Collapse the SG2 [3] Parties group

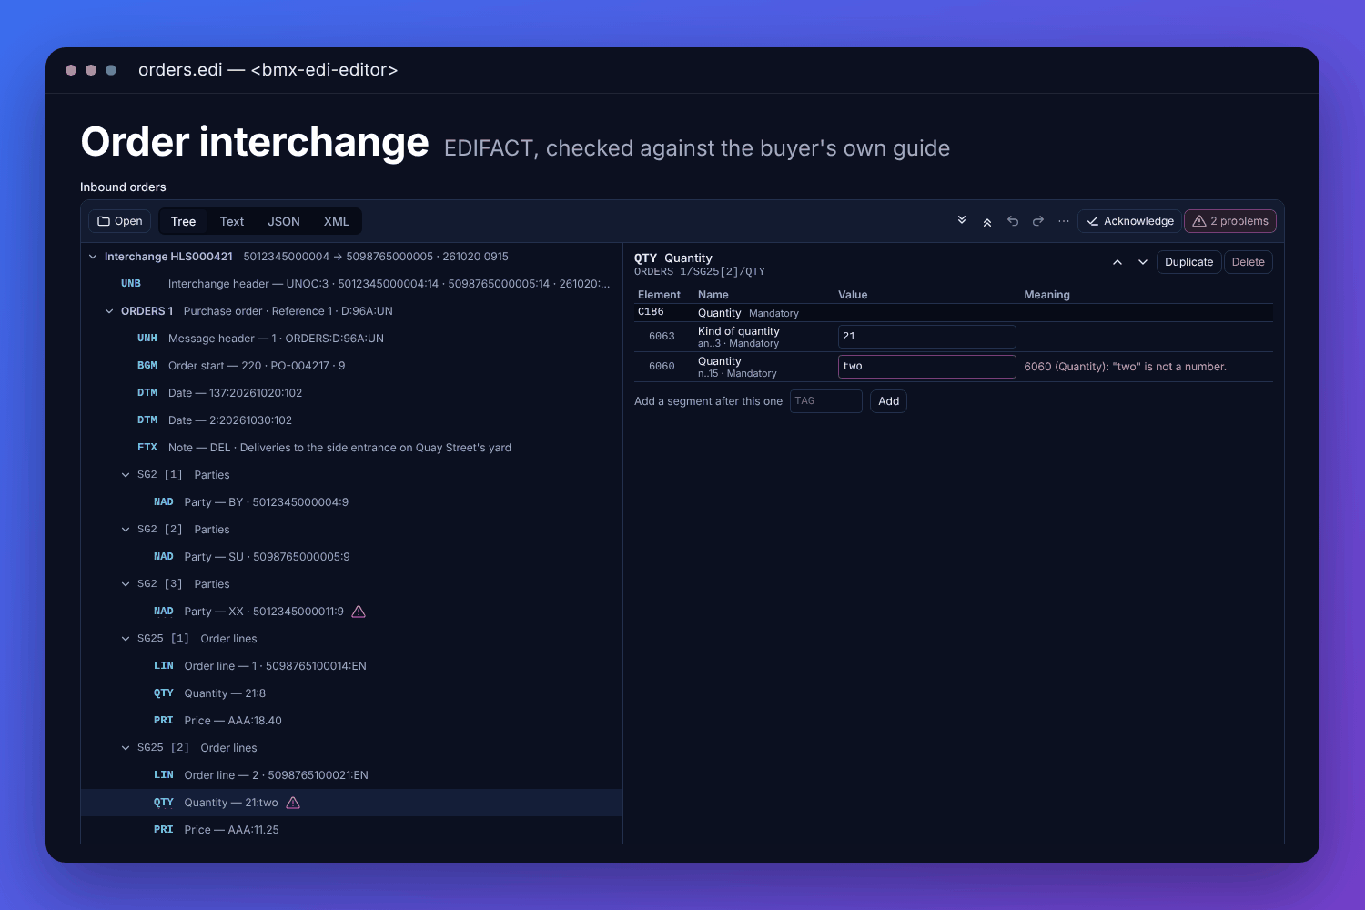click(x=126, y=584)
